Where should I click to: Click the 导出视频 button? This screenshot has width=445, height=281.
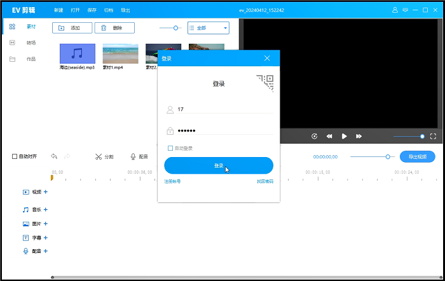pyautogui.click(x=418, y=156)
